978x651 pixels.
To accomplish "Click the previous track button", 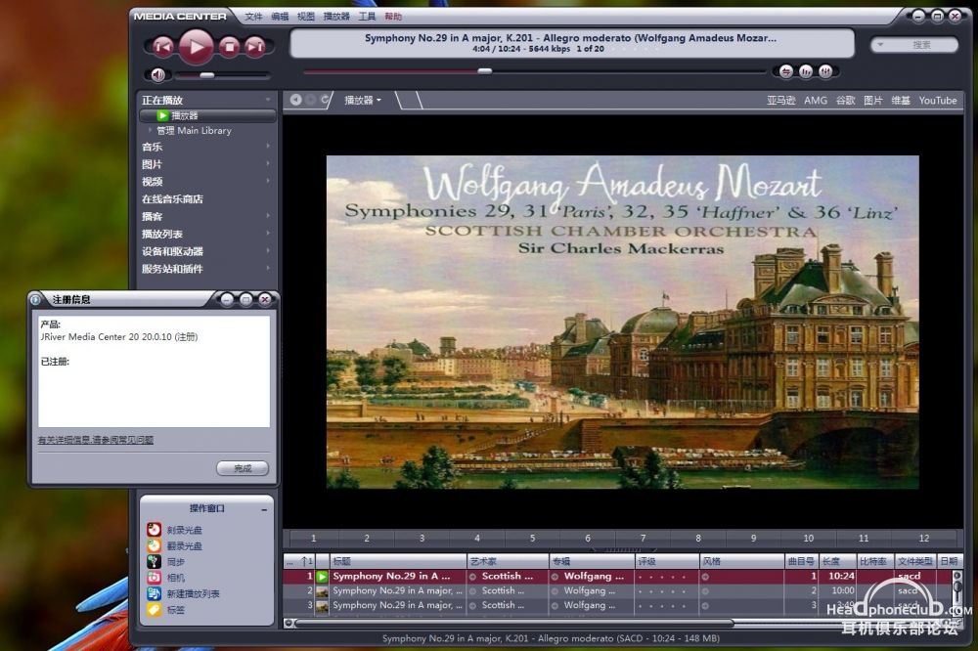I will pos(162,46).
